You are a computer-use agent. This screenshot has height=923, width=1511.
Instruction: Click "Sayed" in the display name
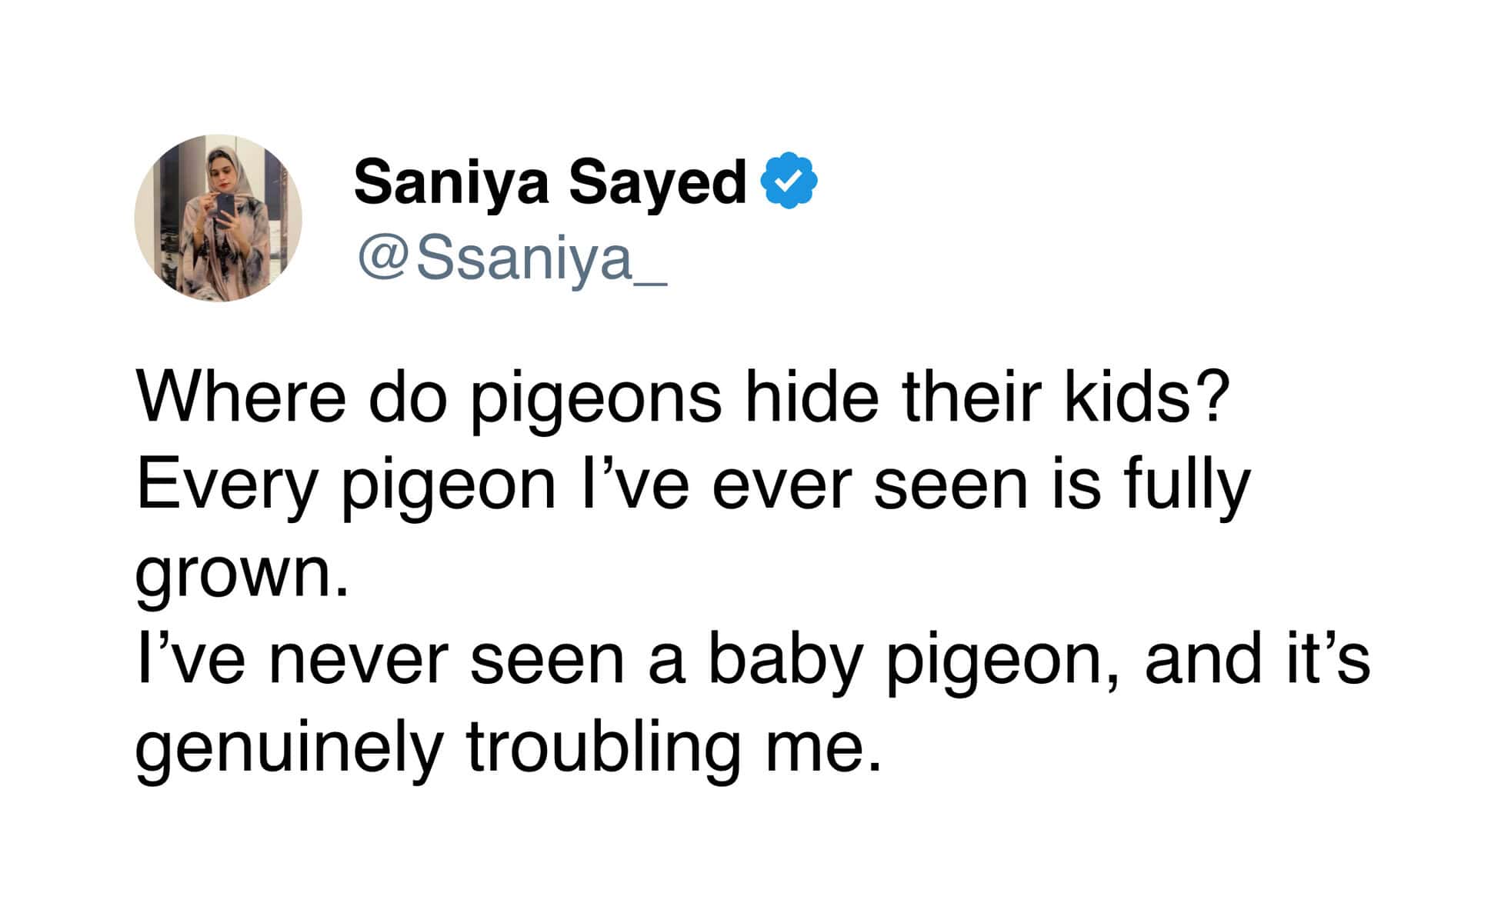658,182
